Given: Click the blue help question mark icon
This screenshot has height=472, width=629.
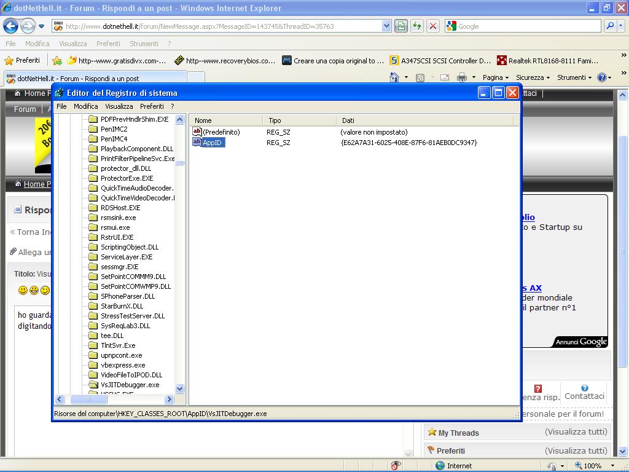Looking at the screenshot, I should pos(602,77).
